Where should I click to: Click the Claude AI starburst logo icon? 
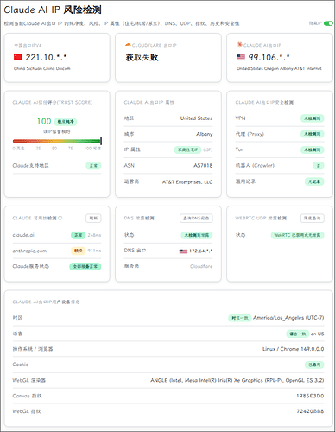239,45
